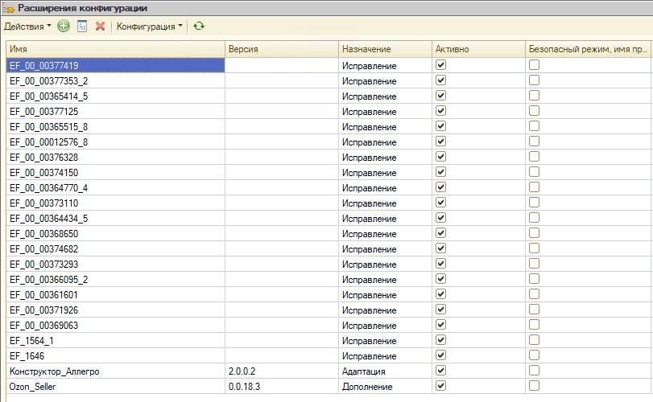Click the green Refresh list icon

[199, 27]
